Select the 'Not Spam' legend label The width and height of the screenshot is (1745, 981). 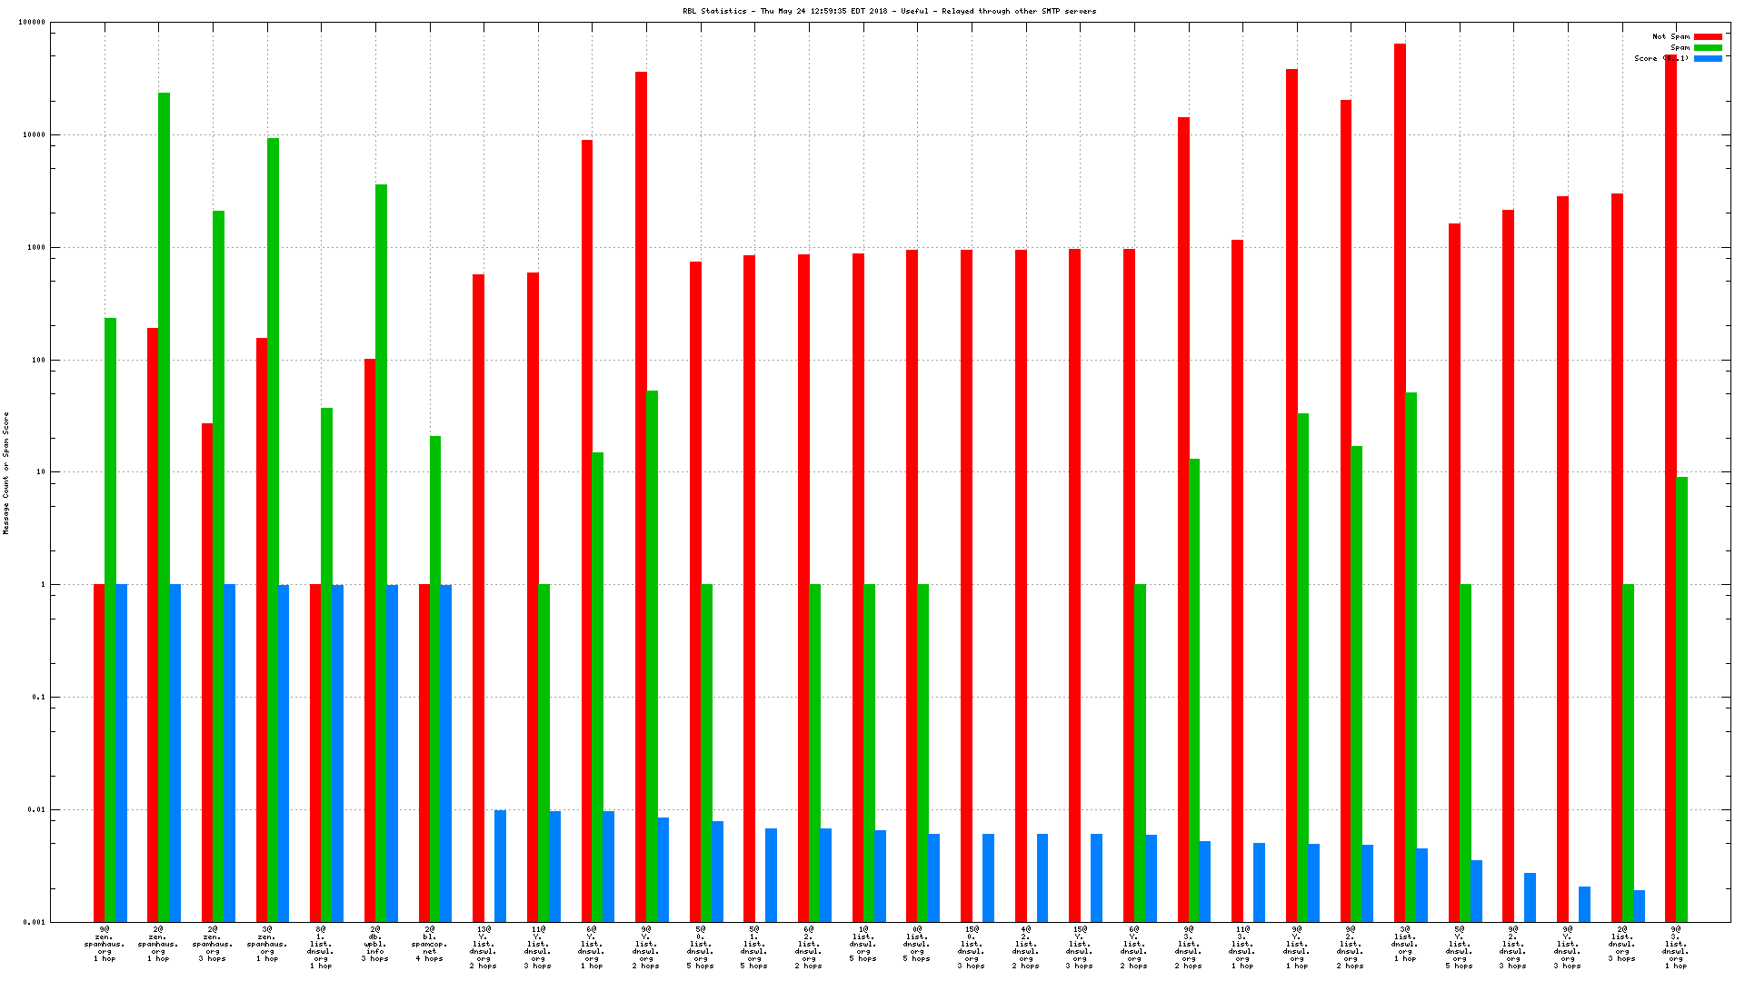tap(1670, 37)
